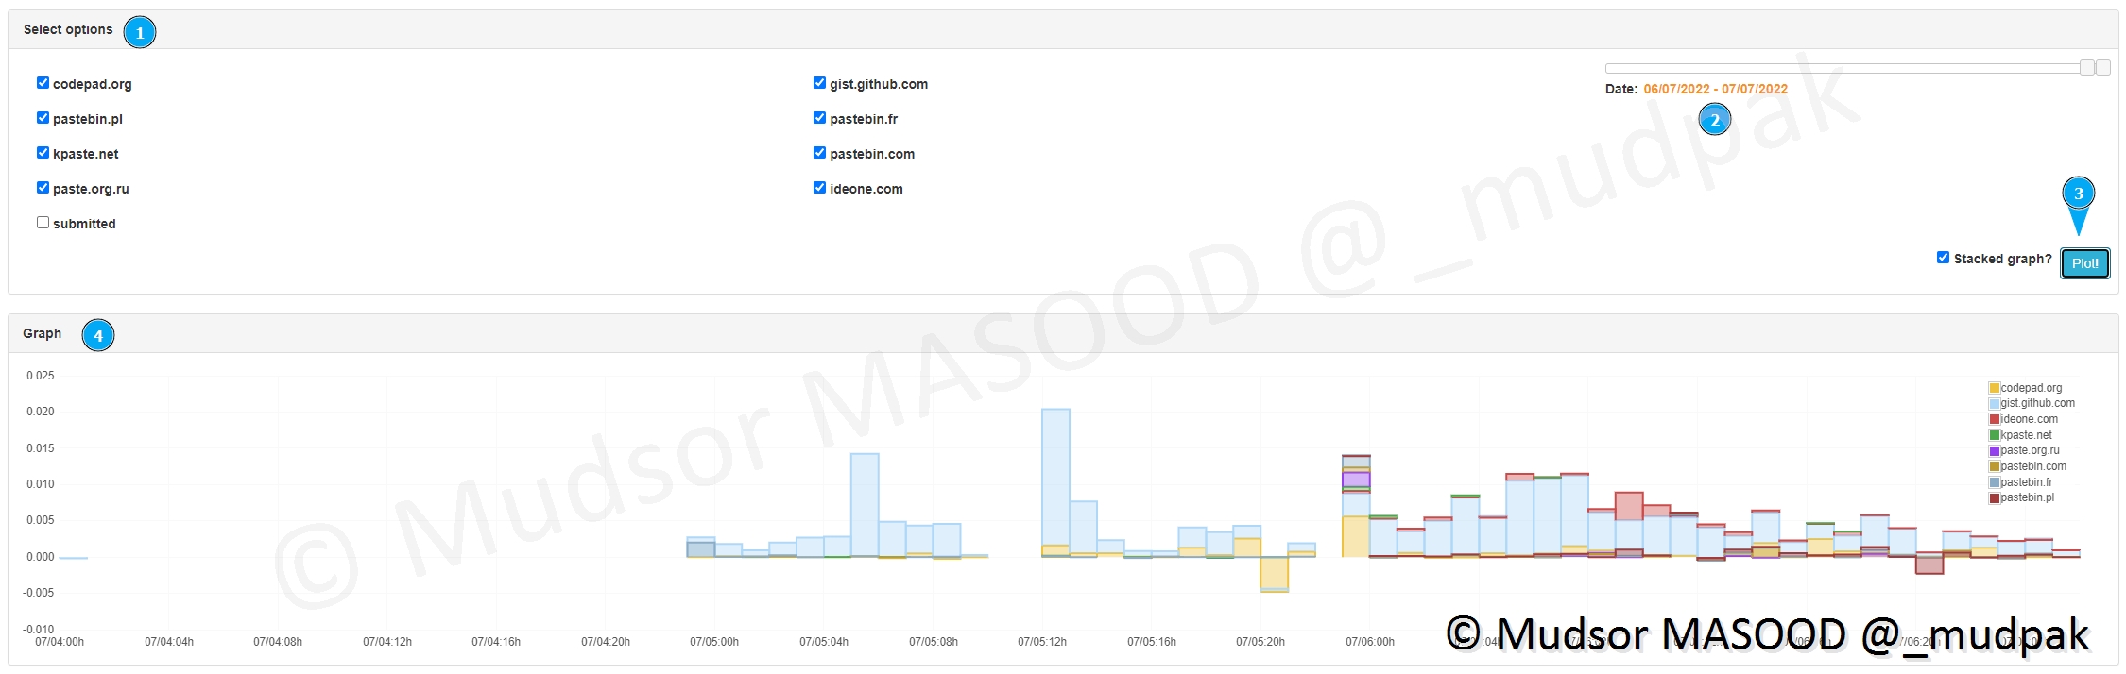This screenshot has height=674, width=2126.
Task: Click the ideone.com red legend square
Action: [x=1994, y=419]
